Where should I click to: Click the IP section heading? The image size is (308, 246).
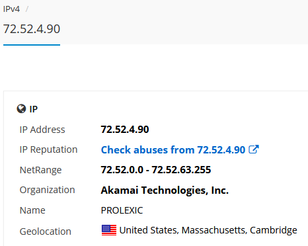click(34, 109)
